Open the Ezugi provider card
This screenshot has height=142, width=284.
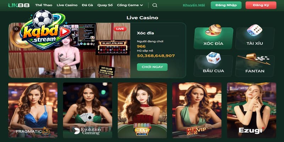pos(252,110)
